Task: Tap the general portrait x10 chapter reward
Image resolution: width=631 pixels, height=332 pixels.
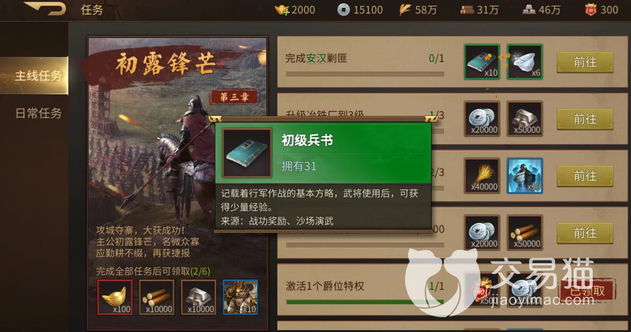Action: coord(240,297)
